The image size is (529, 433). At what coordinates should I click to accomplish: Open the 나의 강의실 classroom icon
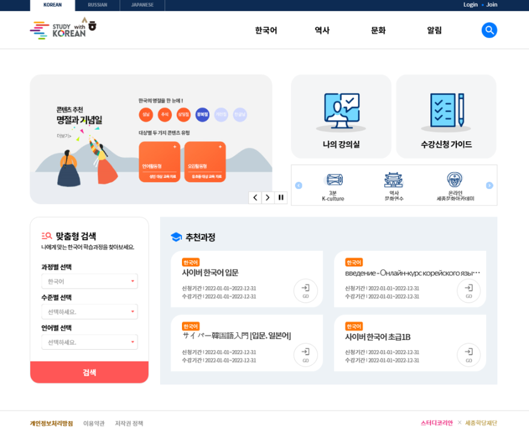click(341, 113)
